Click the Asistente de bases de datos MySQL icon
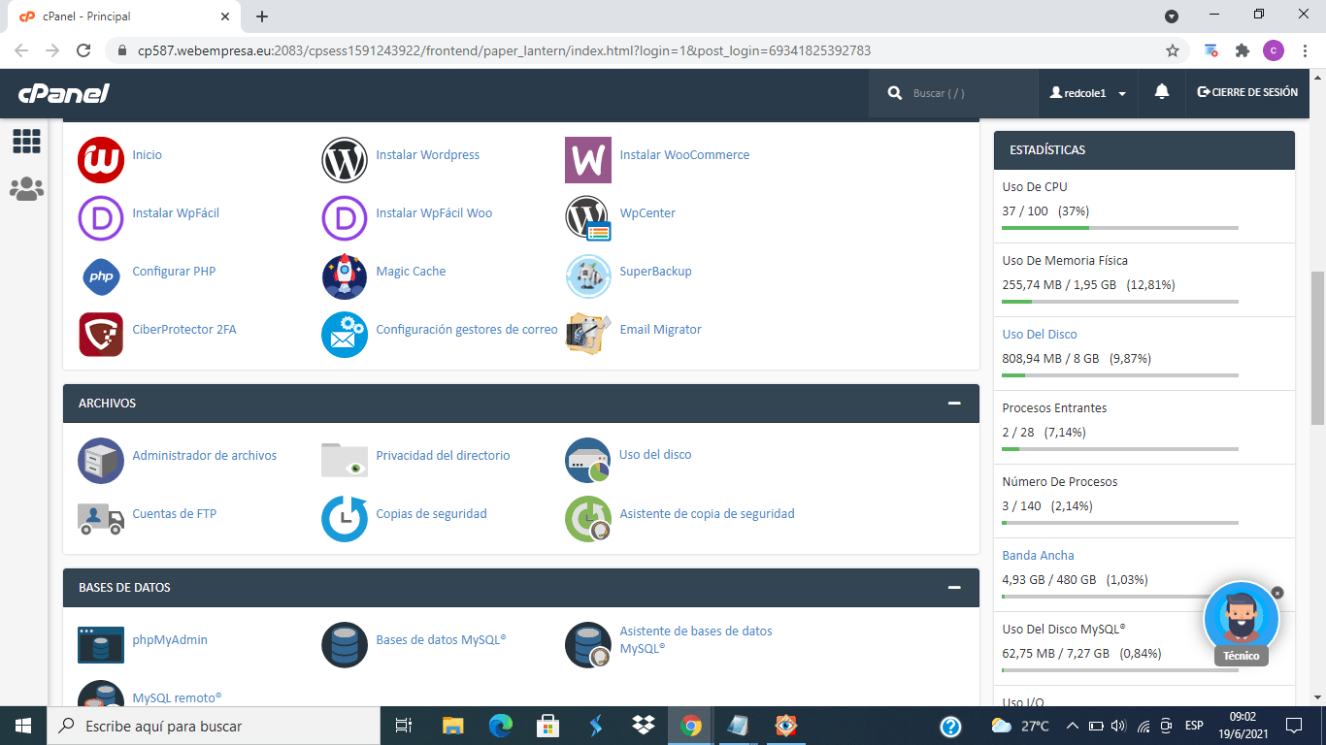1326x745 pixels. [588, 645]
